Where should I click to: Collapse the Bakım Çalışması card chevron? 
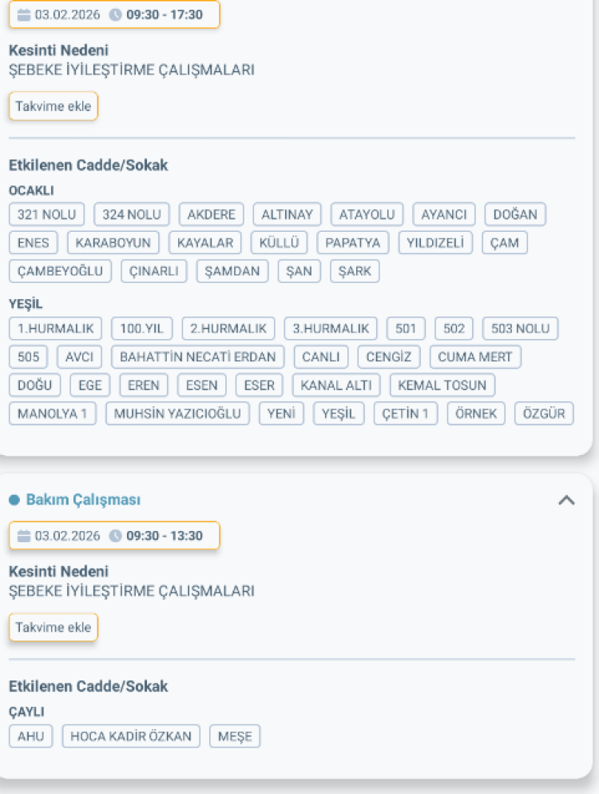click(x=566, y=500)
